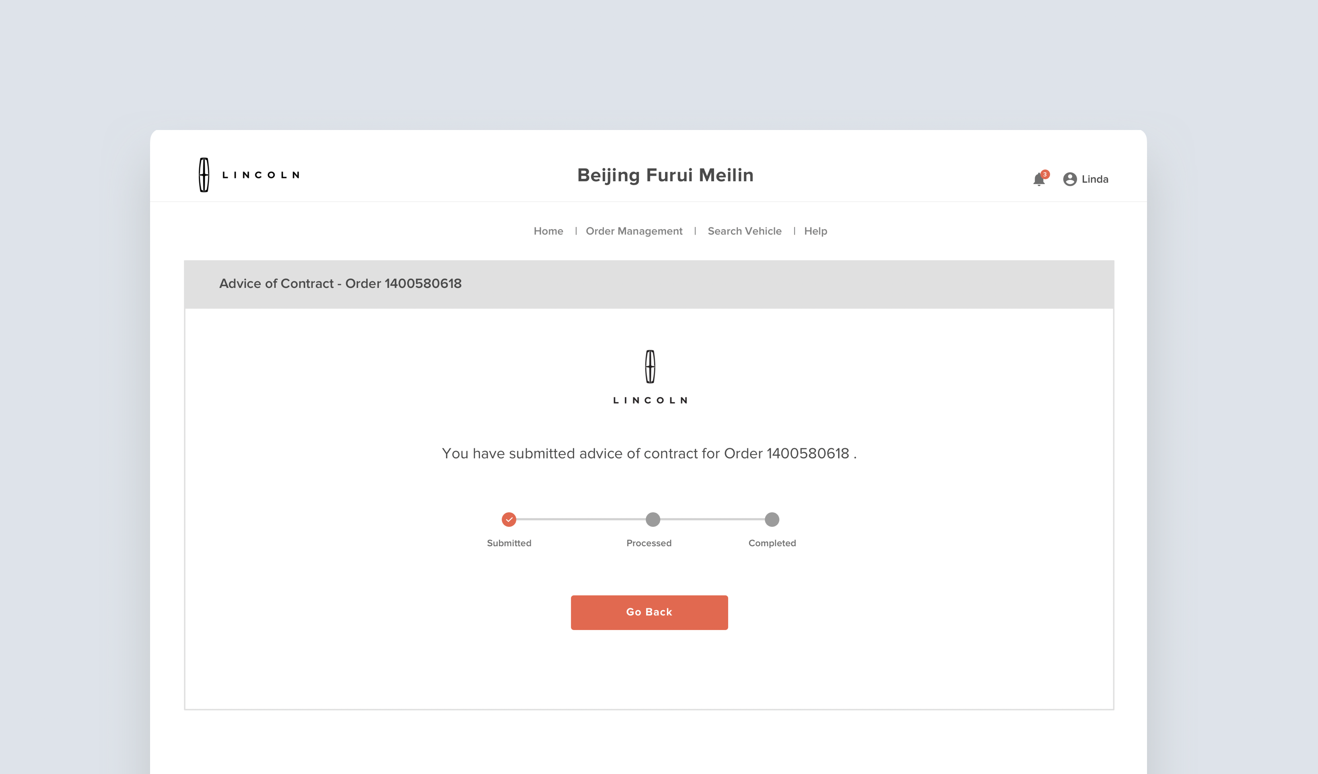Open the Order Management menu

point(634,231)
